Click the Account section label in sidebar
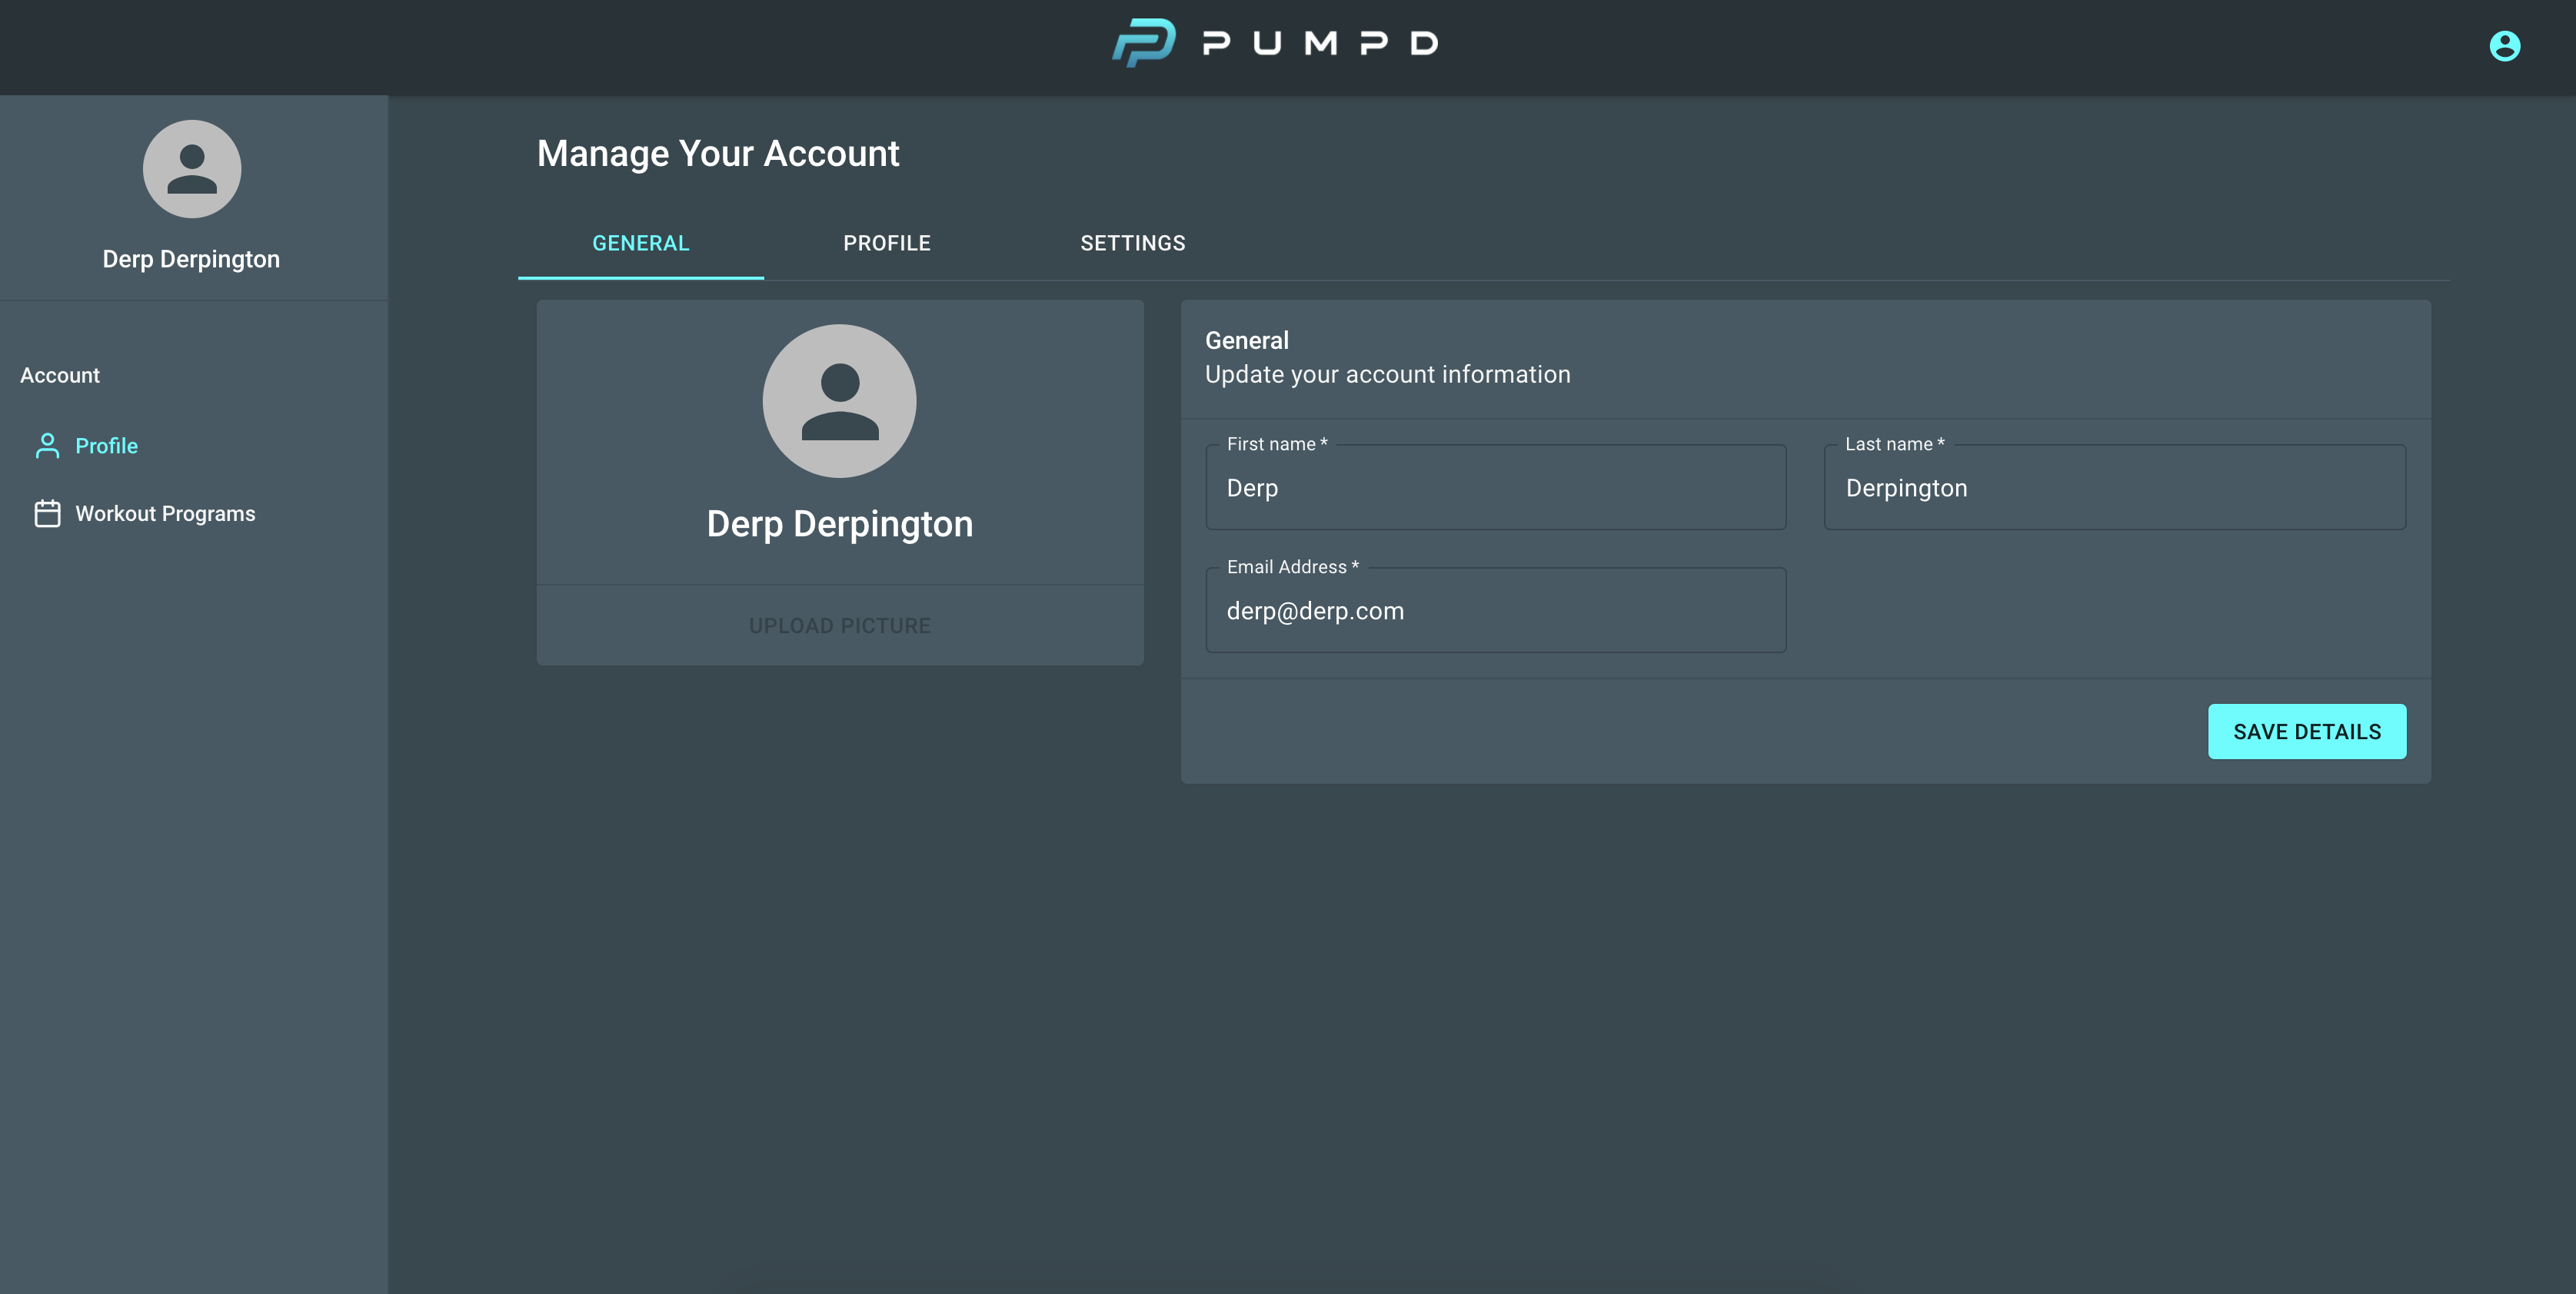The image size is (2576, 1294). point(60,375)
